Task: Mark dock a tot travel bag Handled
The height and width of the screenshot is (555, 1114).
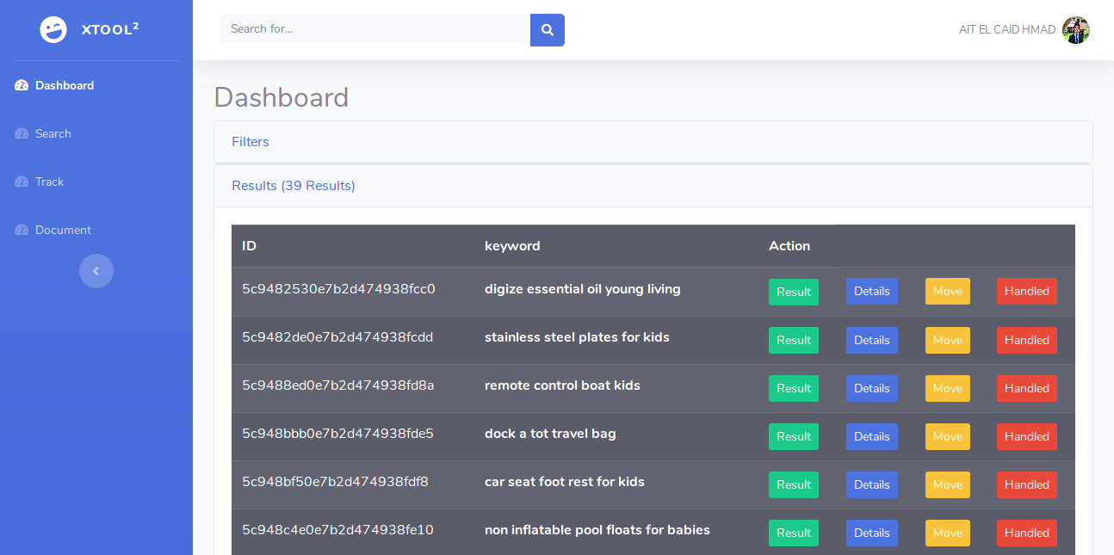Action: 1026,436
